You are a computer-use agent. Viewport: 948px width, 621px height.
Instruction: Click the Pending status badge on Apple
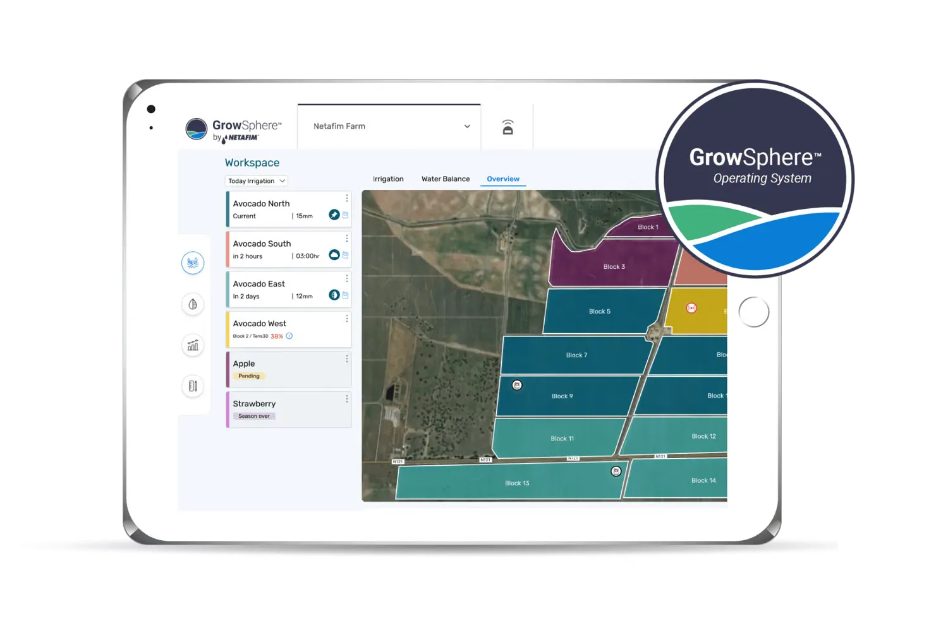pyautogui.click(x=249, y=376)
